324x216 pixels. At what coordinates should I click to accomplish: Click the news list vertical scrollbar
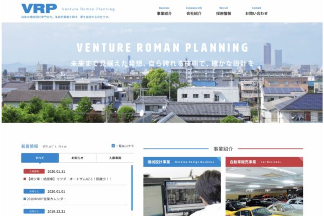[x=132, y=188]
